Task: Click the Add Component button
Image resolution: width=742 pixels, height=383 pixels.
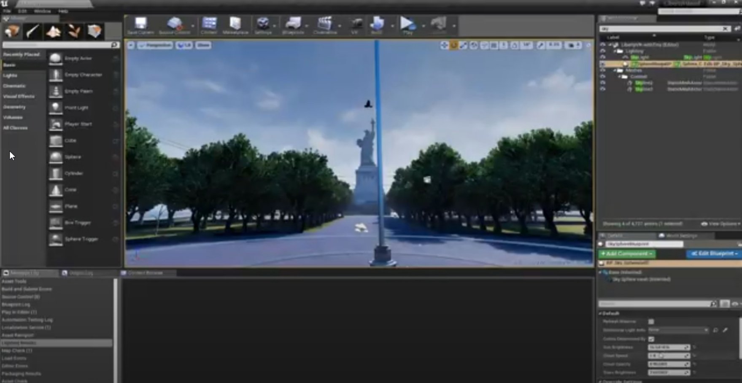Action: point(626,254)
